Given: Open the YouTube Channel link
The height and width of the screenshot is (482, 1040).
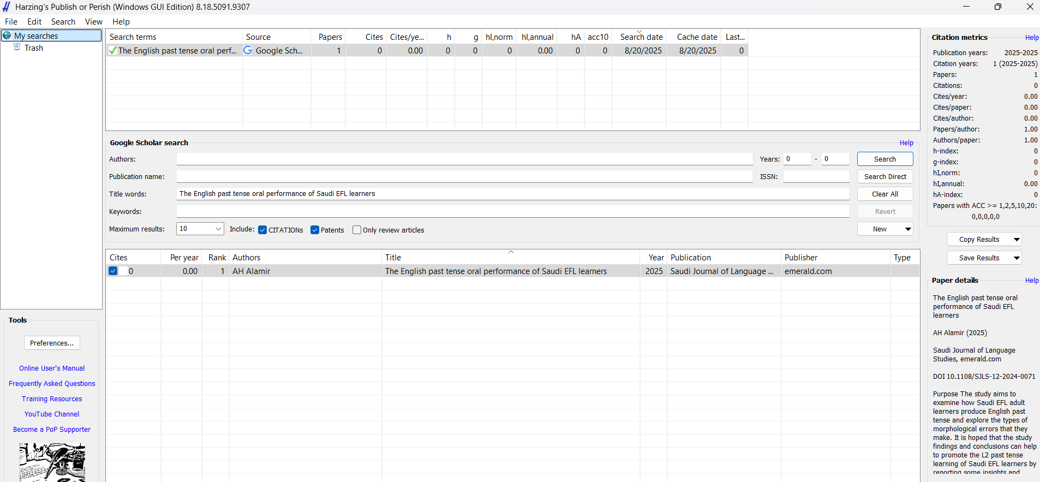Looking at the screenshot, I should [52, 414].
